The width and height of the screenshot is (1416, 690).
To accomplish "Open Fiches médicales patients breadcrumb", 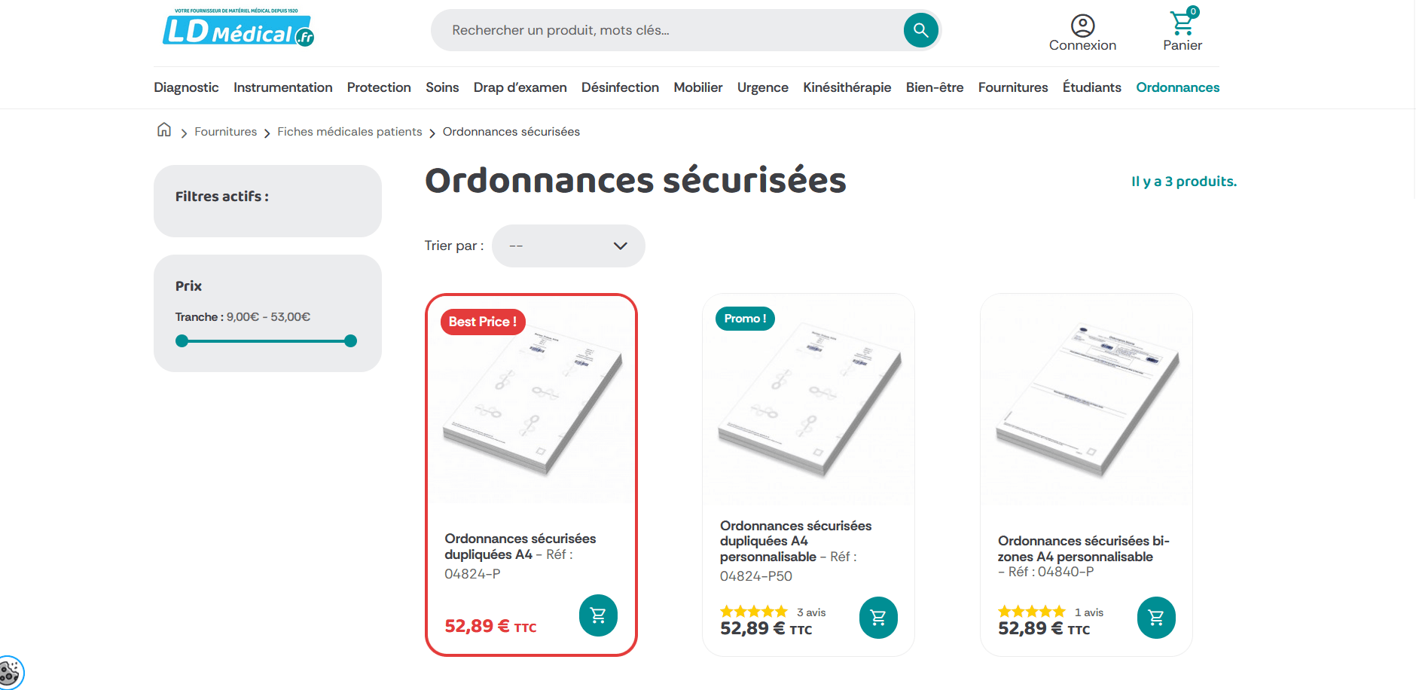I will tap(349, 132).
